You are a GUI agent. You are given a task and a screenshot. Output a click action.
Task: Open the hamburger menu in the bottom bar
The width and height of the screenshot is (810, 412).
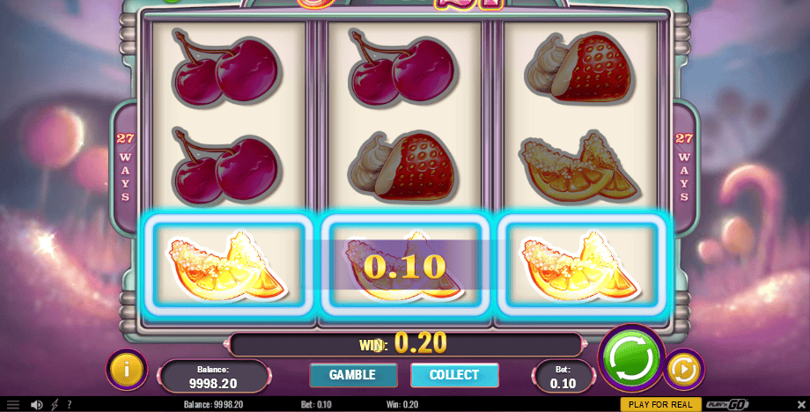(13, 405)
